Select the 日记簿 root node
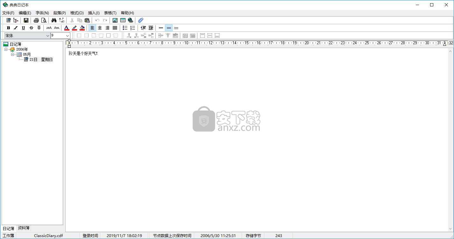 click(x=15, y=44)
